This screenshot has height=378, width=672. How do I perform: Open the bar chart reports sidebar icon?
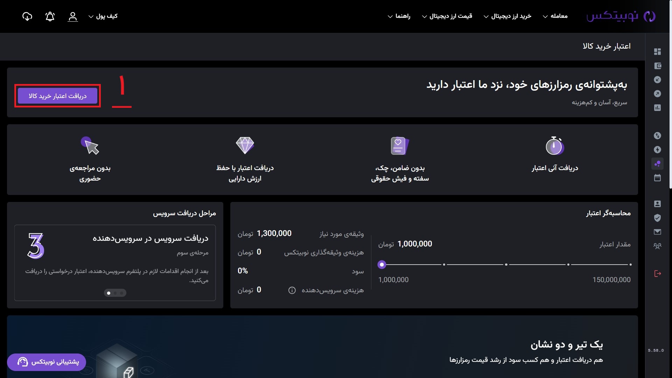657,108
